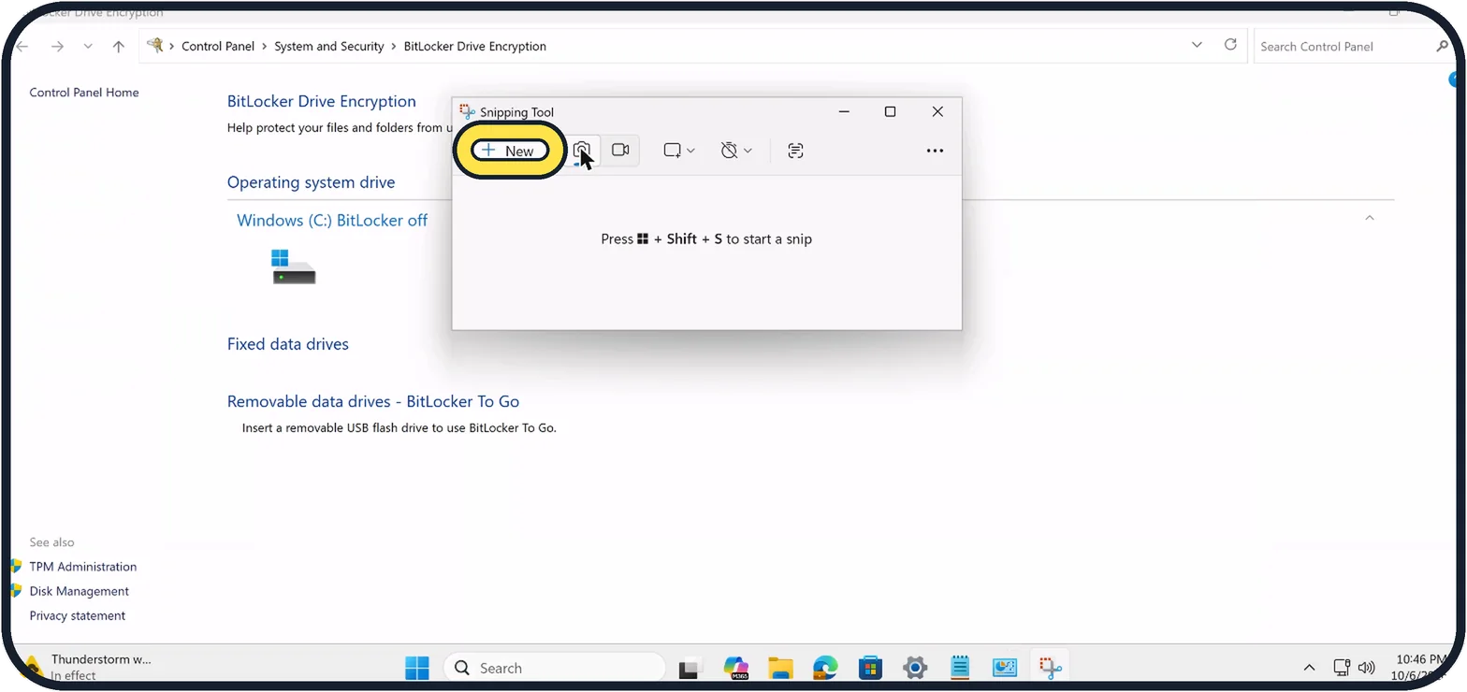The height and width of the screenshot is (692, 1467).
Task: Open Control Panel Home link
Action: click(x=84, y=93)
